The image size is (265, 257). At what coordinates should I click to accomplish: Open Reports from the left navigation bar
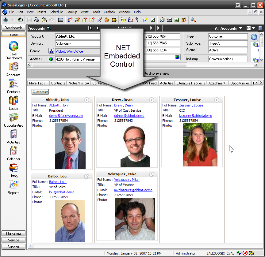[13, 187]
